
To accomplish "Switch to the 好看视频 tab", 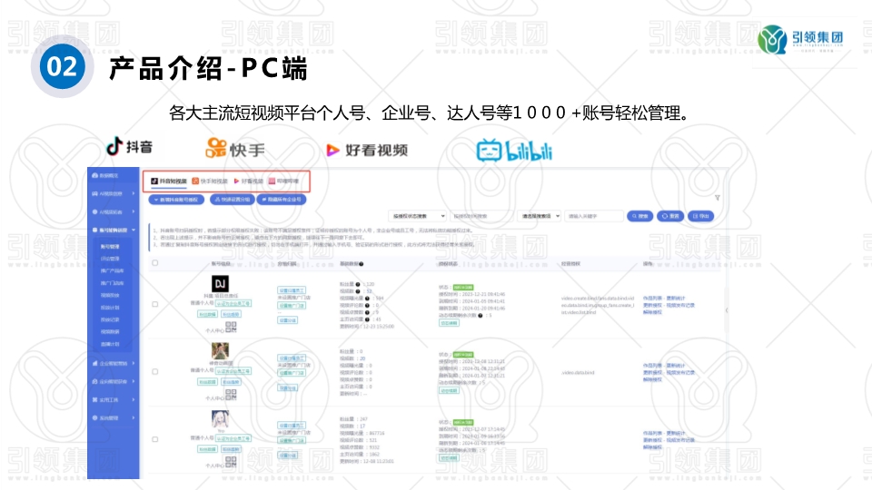I will pyautogui.click(x=248, y=181).
